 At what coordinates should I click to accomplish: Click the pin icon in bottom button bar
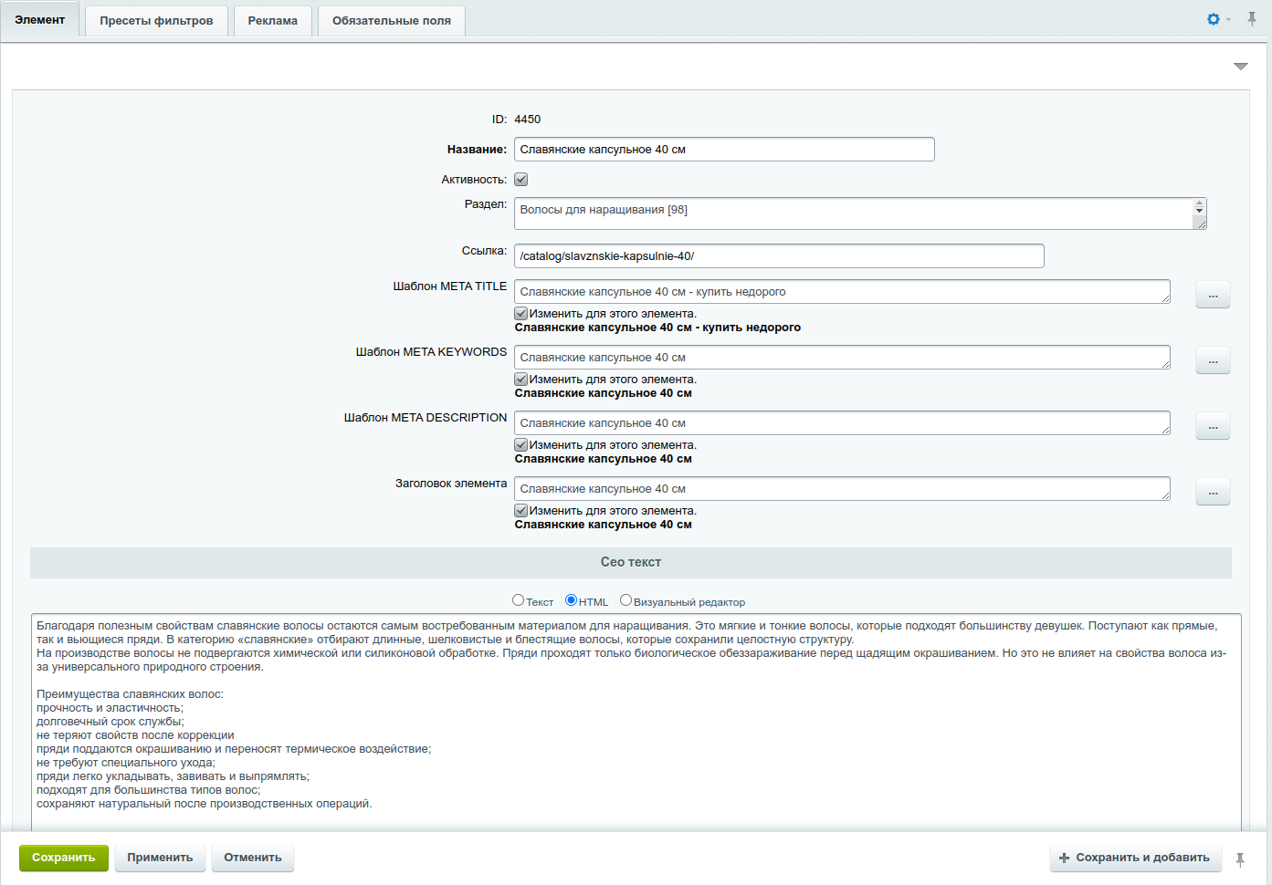point(1240,859)
